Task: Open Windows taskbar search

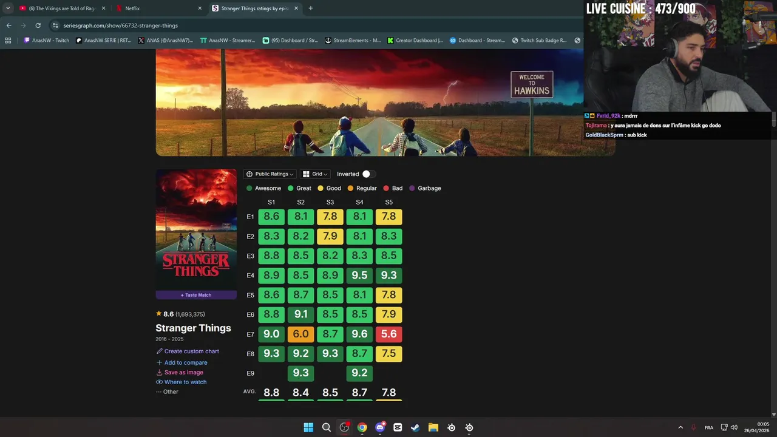Action: (326, 427)
